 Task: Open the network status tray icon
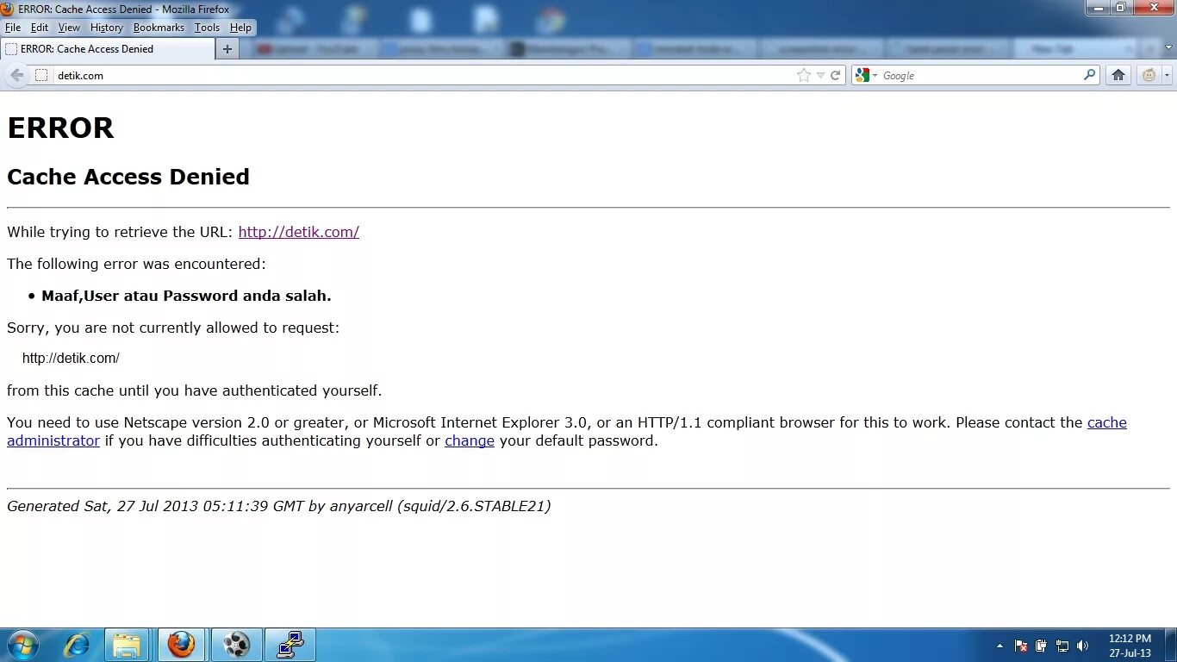(x=1062, y=646)
